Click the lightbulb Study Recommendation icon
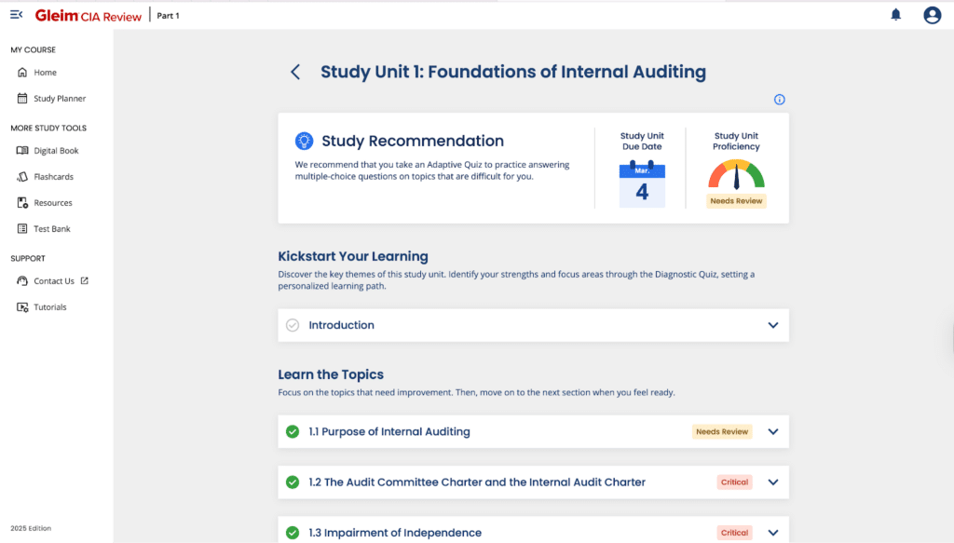 304,142
